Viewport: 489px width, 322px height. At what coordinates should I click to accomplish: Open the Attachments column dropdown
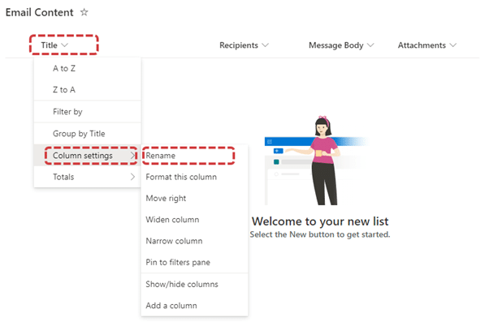pos(427,45)
